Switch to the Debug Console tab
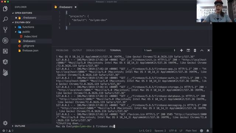 point(96,50)
